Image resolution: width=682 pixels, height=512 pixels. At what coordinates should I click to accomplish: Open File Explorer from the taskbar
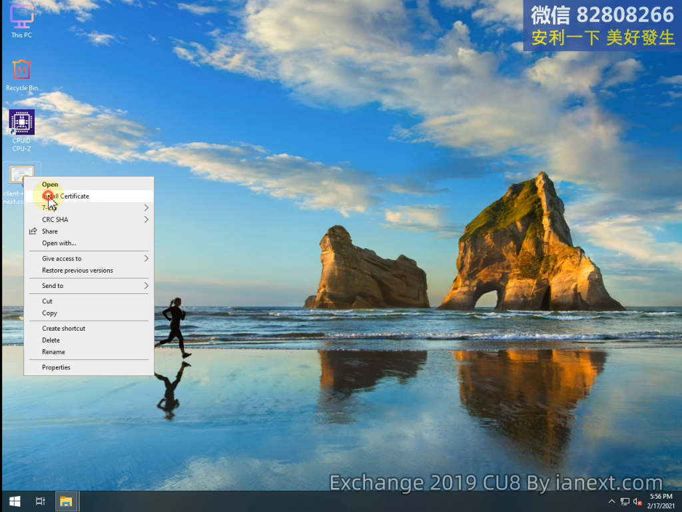[66, 501]
